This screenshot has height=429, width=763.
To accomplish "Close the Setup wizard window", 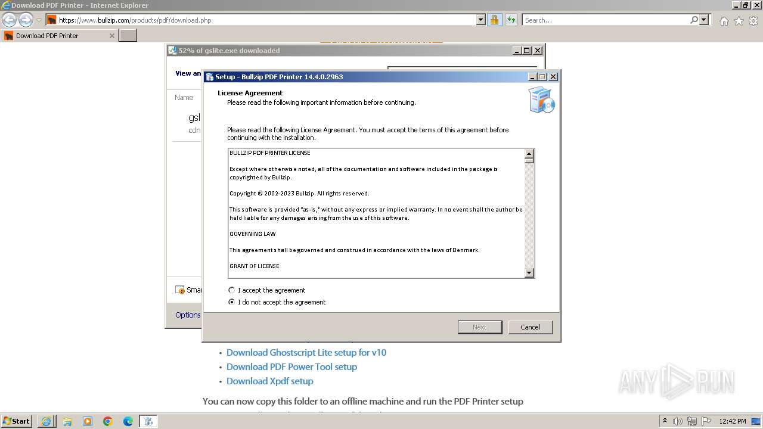I will coord(553,77).
